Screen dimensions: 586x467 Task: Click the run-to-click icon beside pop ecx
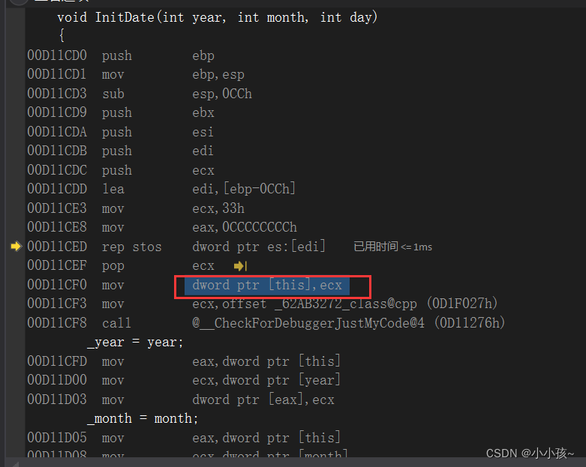240,266
